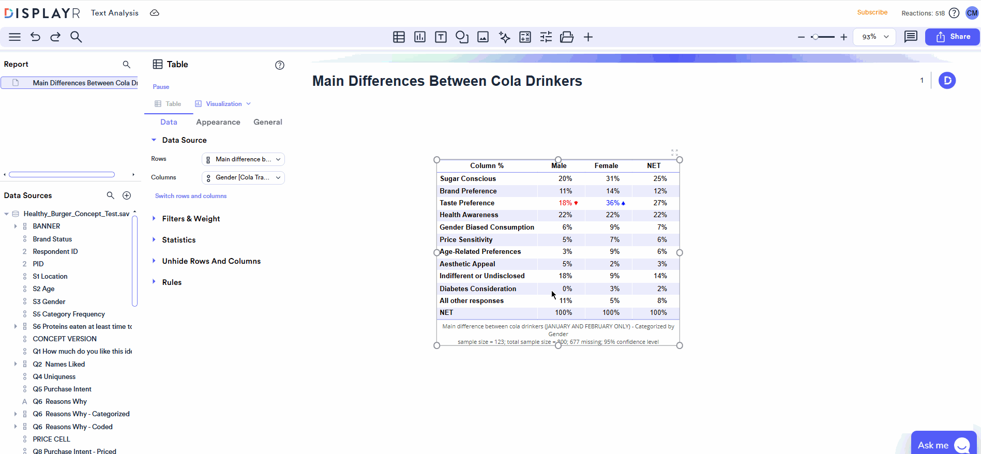Screen dimensions: 981x454
Task: Add a new data source
Action: 127,195
